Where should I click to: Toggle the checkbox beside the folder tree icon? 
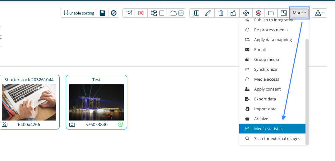click(x=162, y=13)
